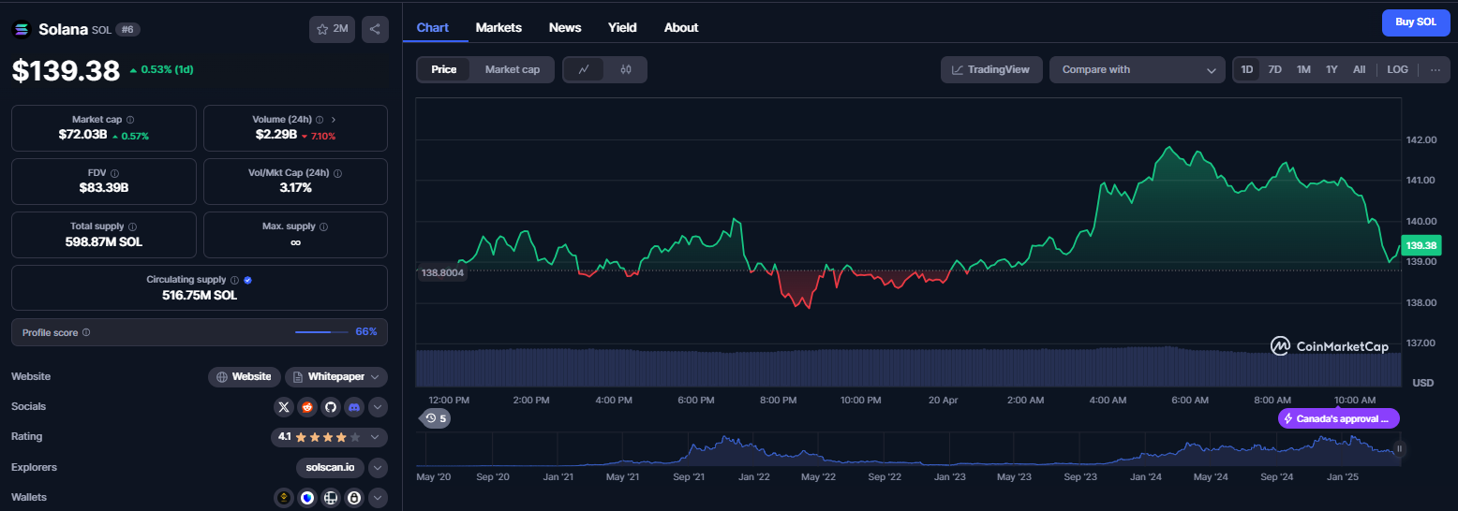Image resolution: width=1458 pixels, height=511 pixels.
Task: Expand the Whitepaper dropdown
Action: coord(336,377)
